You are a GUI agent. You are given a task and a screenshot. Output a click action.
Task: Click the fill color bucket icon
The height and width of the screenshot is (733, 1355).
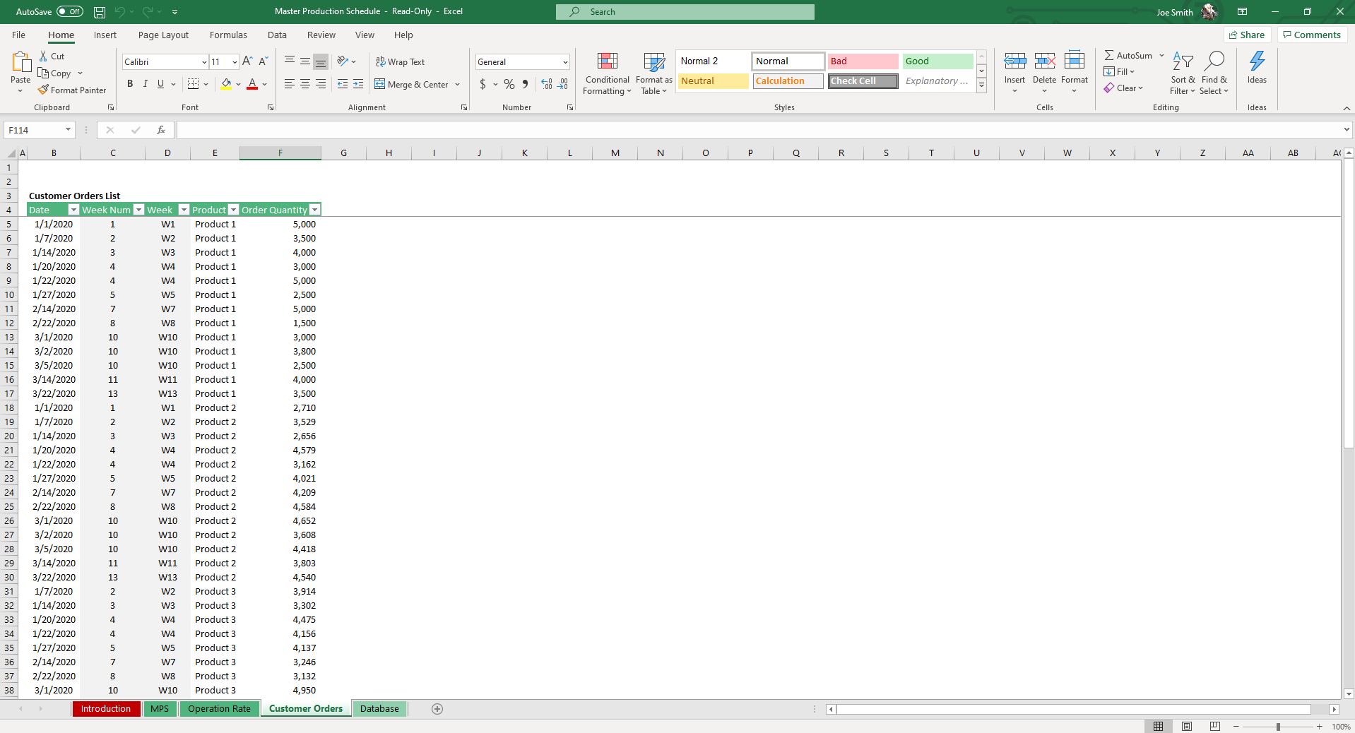226,84
